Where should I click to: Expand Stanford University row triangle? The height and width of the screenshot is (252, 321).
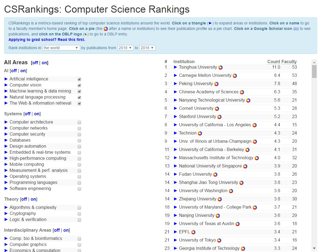(175, 116)
